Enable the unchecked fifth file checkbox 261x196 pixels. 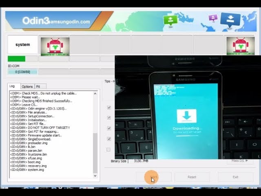click(x=108, y=150)
